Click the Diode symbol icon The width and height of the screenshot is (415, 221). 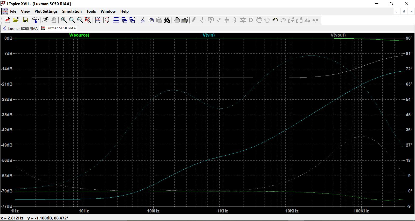pyautogui.click(x=243, y=20)
